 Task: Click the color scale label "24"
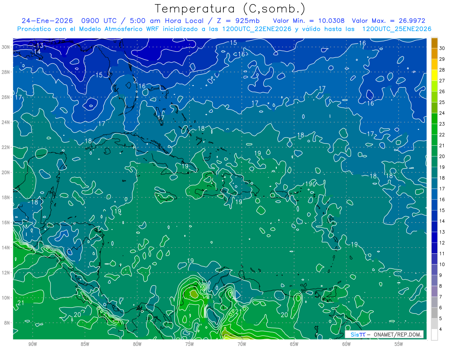(442, 113)
